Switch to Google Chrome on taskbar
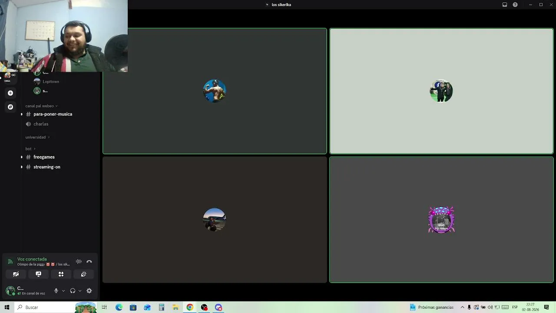The width and height of the screenshot is (556, 313). 190,307
